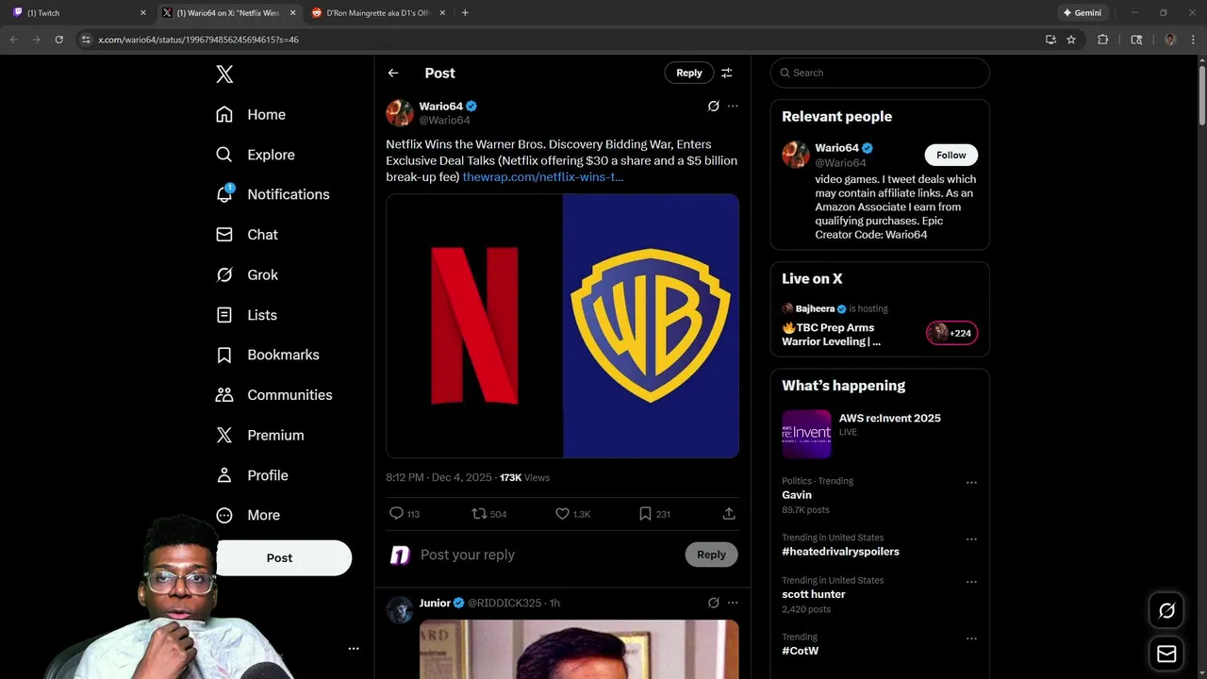Open the floating messages envelope button

pos(1166,654)
